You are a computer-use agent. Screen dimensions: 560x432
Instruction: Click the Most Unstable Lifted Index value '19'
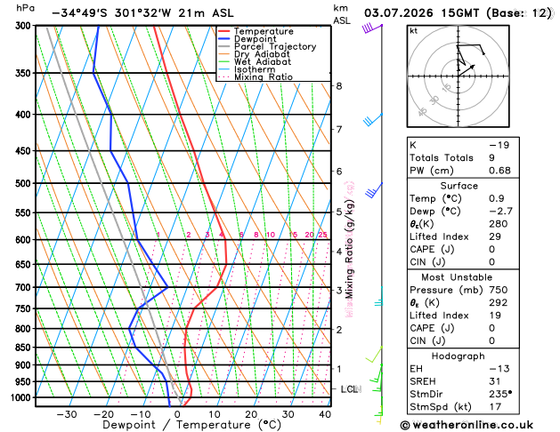click(495, 316)
